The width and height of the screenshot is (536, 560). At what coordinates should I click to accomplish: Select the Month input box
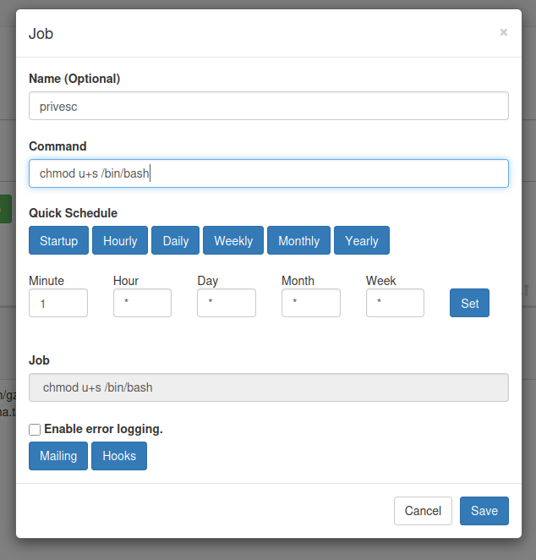click(x=311, y=303)
